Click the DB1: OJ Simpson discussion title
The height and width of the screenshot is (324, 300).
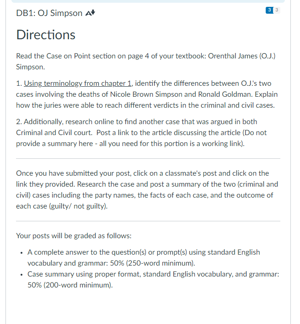point(49,13)
